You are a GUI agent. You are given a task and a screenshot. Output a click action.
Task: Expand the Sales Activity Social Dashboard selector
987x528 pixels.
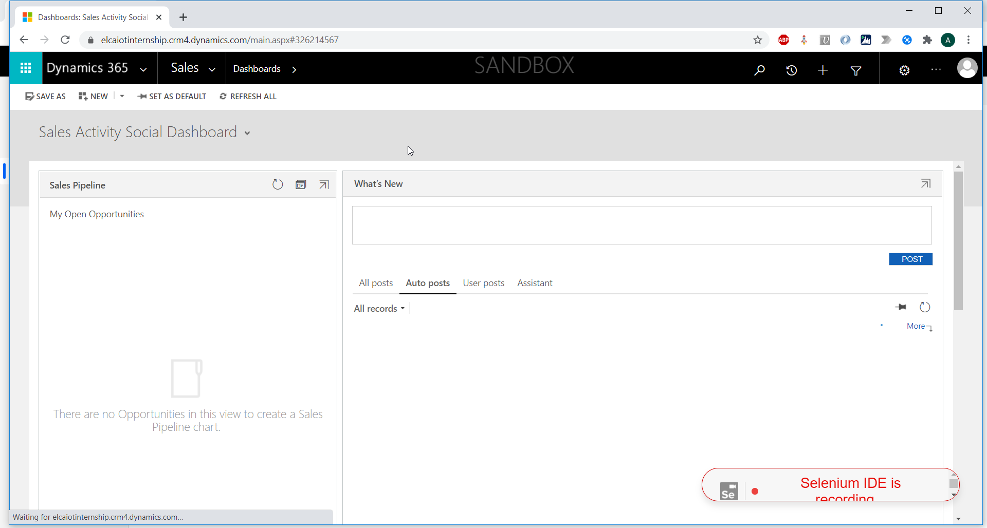247,133
